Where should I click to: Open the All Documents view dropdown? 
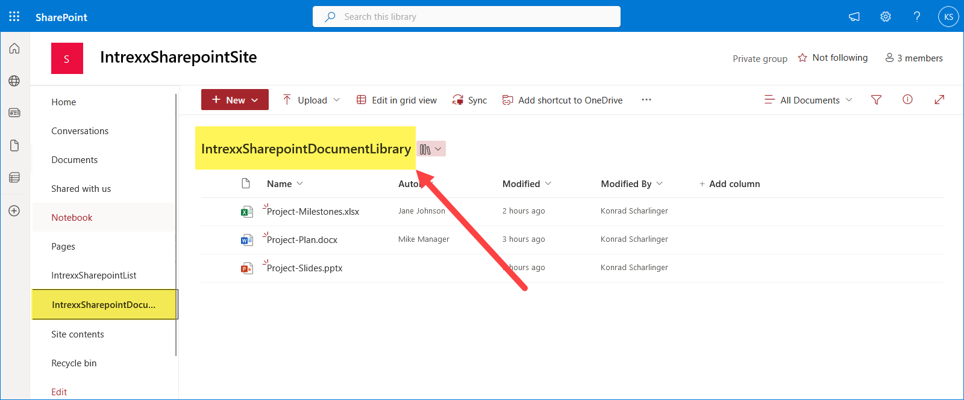click(809, 100)
